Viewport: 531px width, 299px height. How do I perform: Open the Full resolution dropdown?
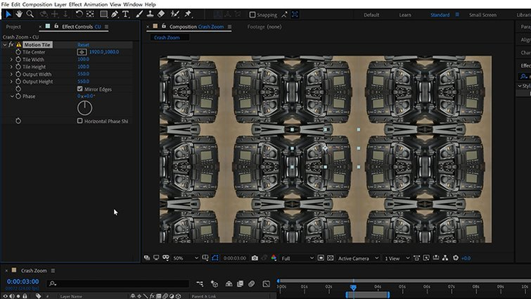298,258
